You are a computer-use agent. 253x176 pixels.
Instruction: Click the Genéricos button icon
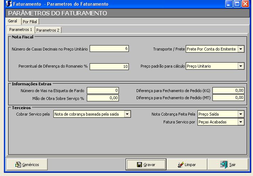19,165
